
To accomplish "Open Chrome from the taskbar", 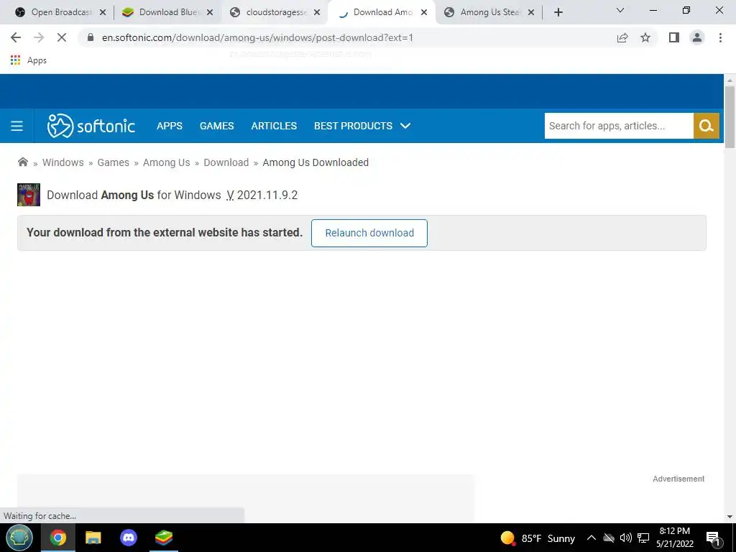I will coord(57,538).
